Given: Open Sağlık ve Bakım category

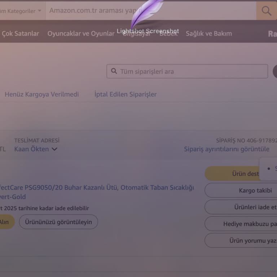Looking at the screenshot, I should coord(209,34).
